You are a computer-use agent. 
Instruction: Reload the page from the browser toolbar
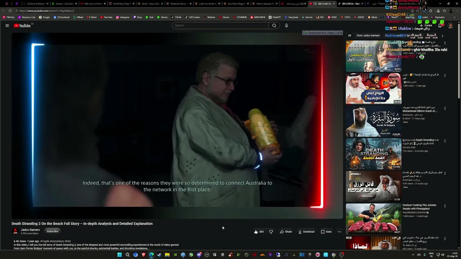(10, 11)
